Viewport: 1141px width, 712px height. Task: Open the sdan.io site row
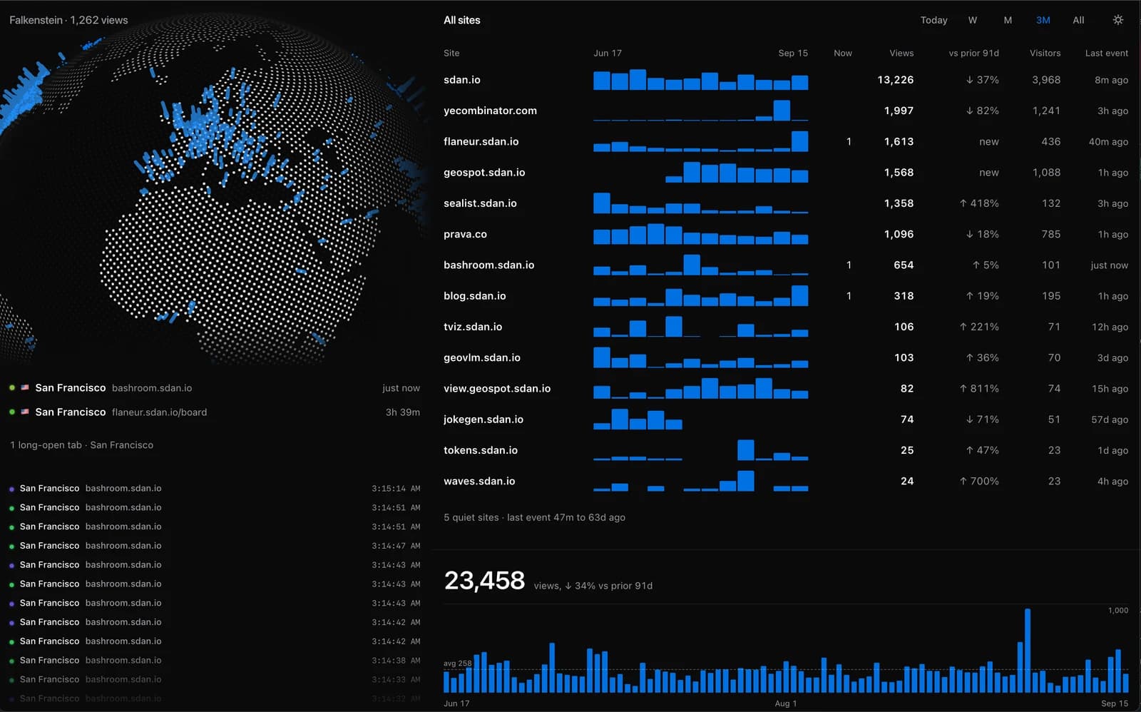(786, 80)
